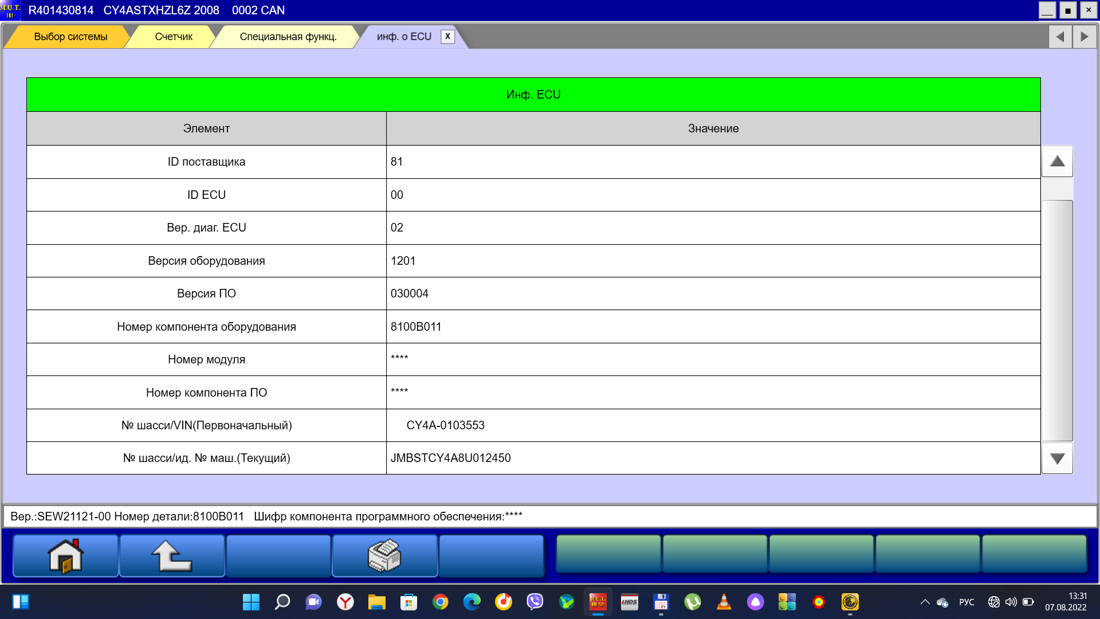The height and width of the screenshot is (619, 1100).
Task: Open Google Chrome from taskbar
Action: pos(440,602)
